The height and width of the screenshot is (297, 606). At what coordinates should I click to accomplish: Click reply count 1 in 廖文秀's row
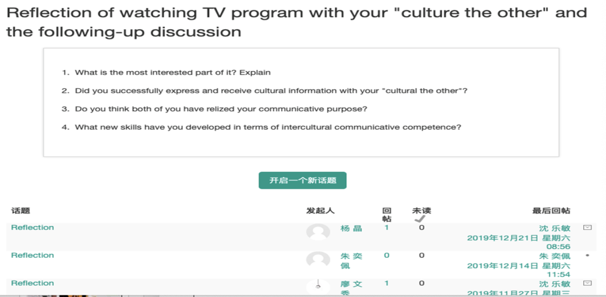coord(387,283)
